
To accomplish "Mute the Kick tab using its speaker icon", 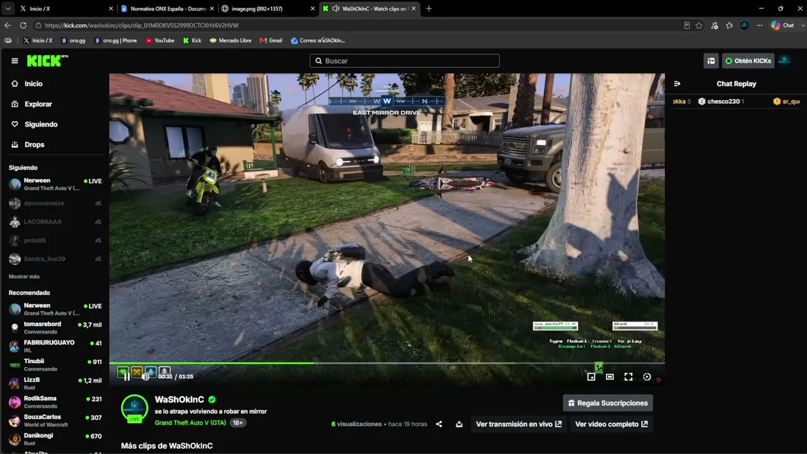I will [x=336, y=9].
